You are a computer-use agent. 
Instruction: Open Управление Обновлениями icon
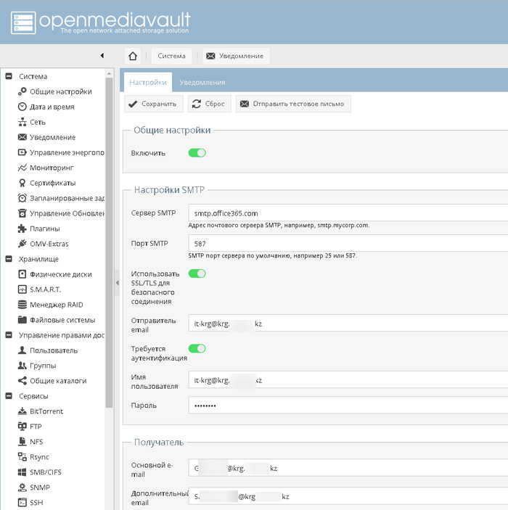point(22,213)
